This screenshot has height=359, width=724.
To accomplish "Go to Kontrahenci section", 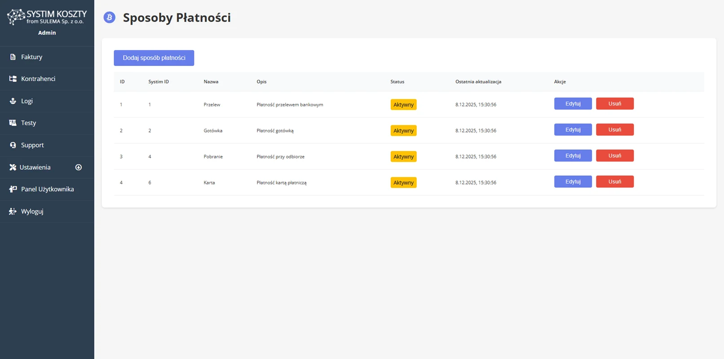I will tap(47, 79).
